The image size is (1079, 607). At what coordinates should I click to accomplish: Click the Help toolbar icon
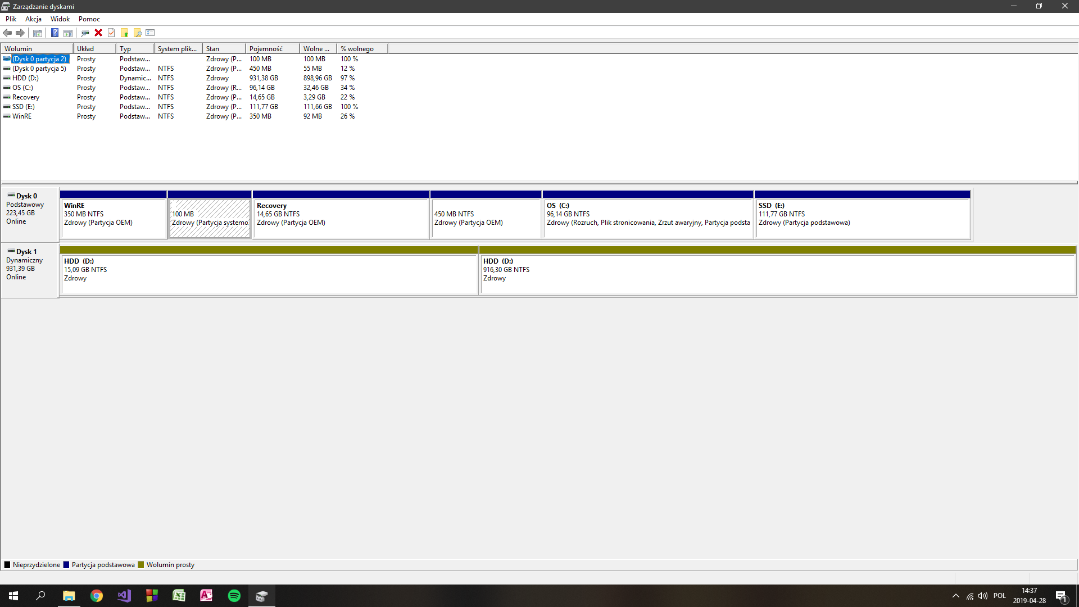click(x=55, y=33)
